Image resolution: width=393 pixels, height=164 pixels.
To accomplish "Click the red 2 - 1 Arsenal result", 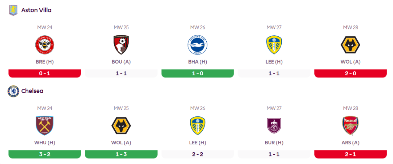I will click(x=350, y=154).
